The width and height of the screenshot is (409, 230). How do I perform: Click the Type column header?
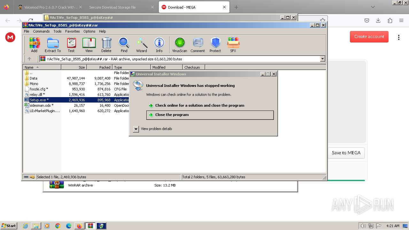pyautogui.click(x=131, y=67)
